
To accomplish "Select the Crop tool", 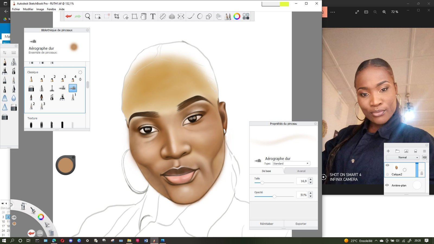I will click(117, 17).
